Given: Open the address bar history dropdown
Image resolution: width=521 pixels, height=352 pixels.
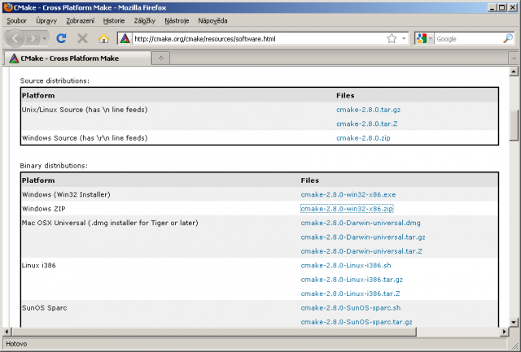Looking at the screenshot, I should pos(404,38).
